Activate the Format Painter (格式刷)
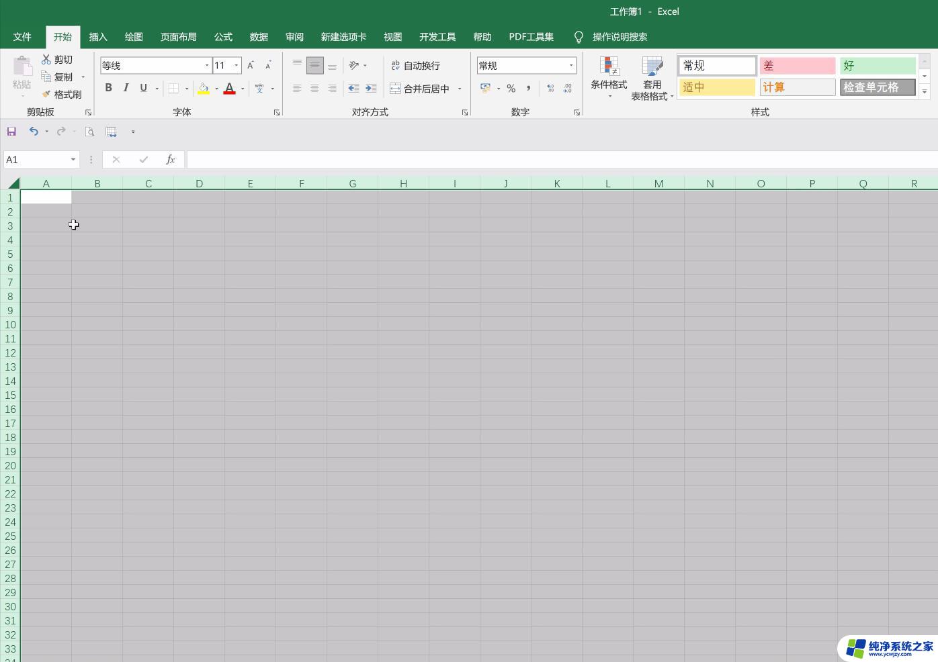Image resolution: width=938 pixels, height=662 pixels. (61, 95)
